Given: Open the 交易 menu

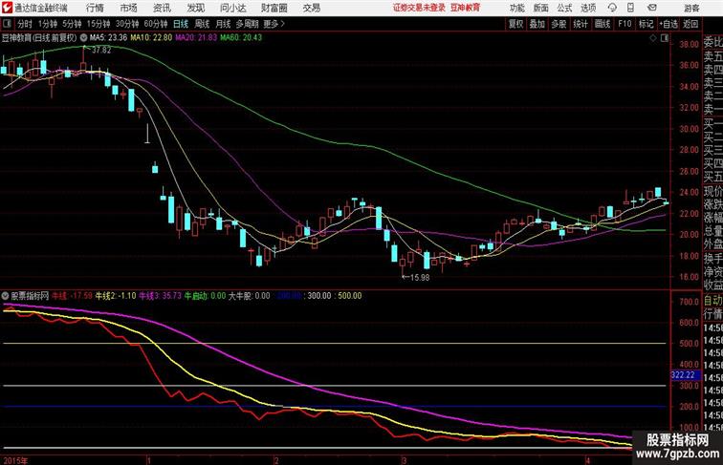Looking at the screenshot, I should 311,8.
